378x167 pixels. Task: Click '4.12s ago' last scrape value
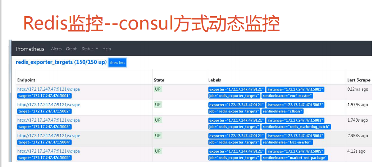tap(356, 151)
